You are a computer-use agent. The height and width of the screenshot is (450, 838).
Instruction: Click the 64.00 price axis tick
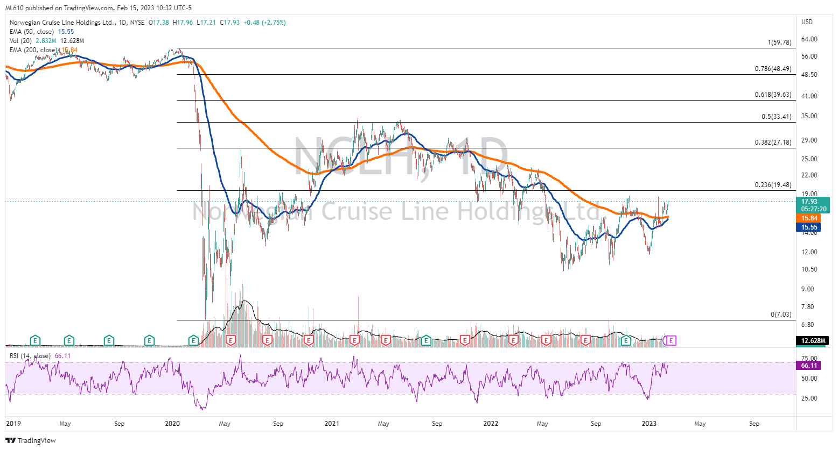point(809,39)
